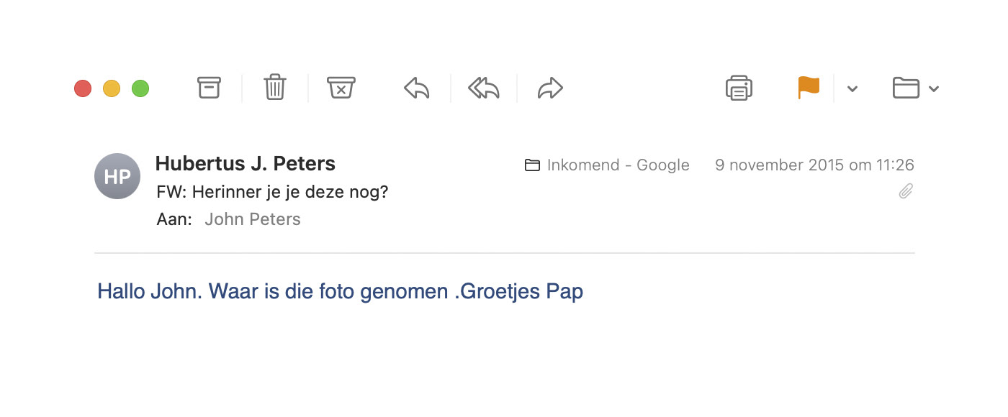The width and height of the screenshot is (1008, 417).
Task: Click the HP sender avatar
Action: pos(117,176)
